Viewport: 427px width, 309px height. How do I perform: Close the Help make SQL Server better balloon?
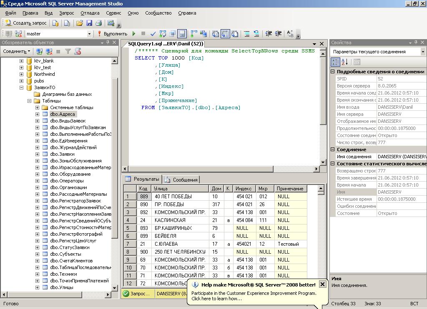322,284
